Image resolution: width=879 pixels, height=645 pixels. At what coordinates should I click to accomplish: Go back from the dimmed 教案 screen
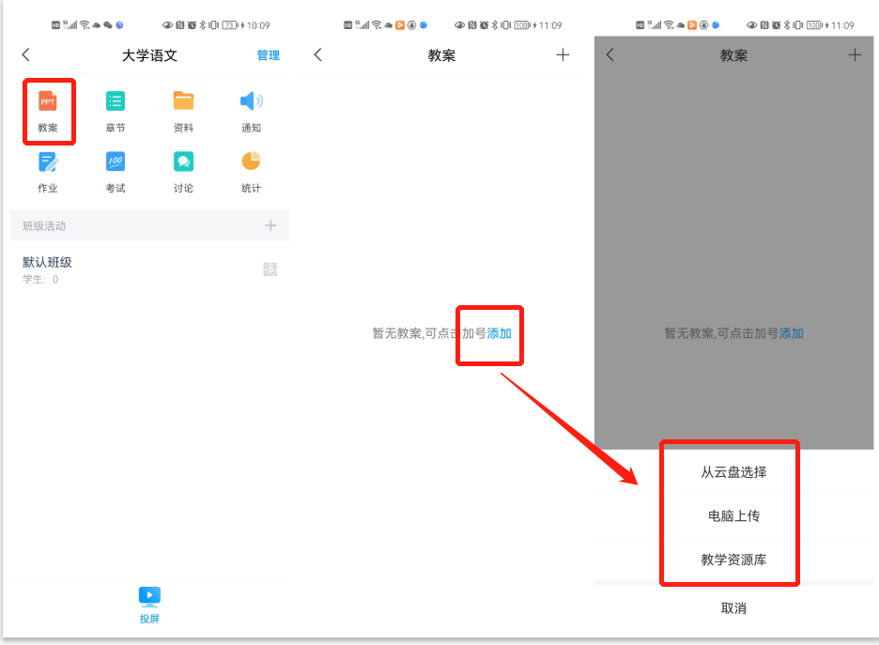(x=609, y=54)
